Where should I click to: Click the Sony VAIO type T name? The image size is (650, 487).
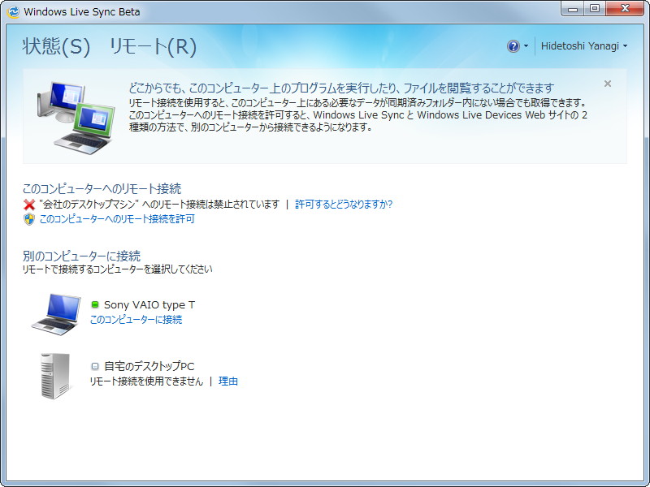pyautogui.click(x=149, y=305)
